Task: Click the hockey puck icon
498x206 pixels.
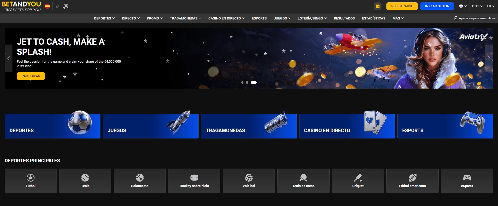Action: click(194, 178)
